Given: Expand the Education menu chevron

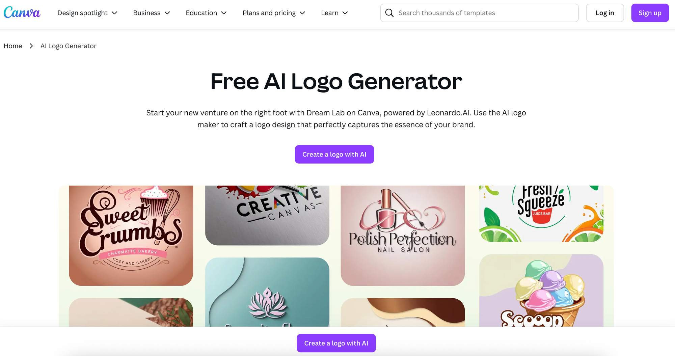Looking at the screenshot, I should (x=224, y=13).
